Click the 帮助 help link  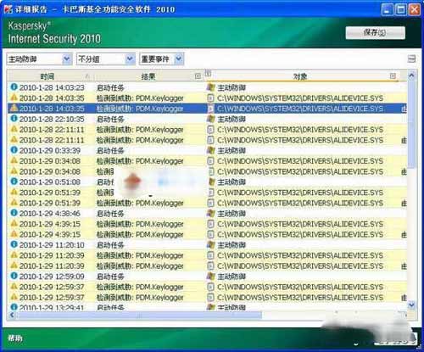tap(15, 338)
